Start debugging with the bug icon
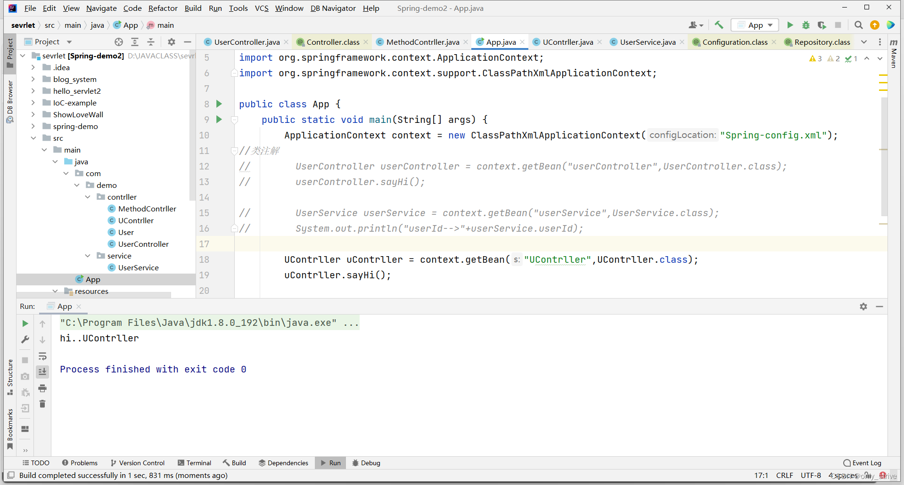This screenshot has height=485, width=904. click(x=806, y=25)
